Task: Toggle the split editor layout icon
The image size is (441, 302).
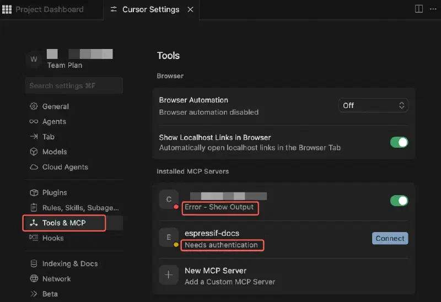Action: tap(419, 9)
